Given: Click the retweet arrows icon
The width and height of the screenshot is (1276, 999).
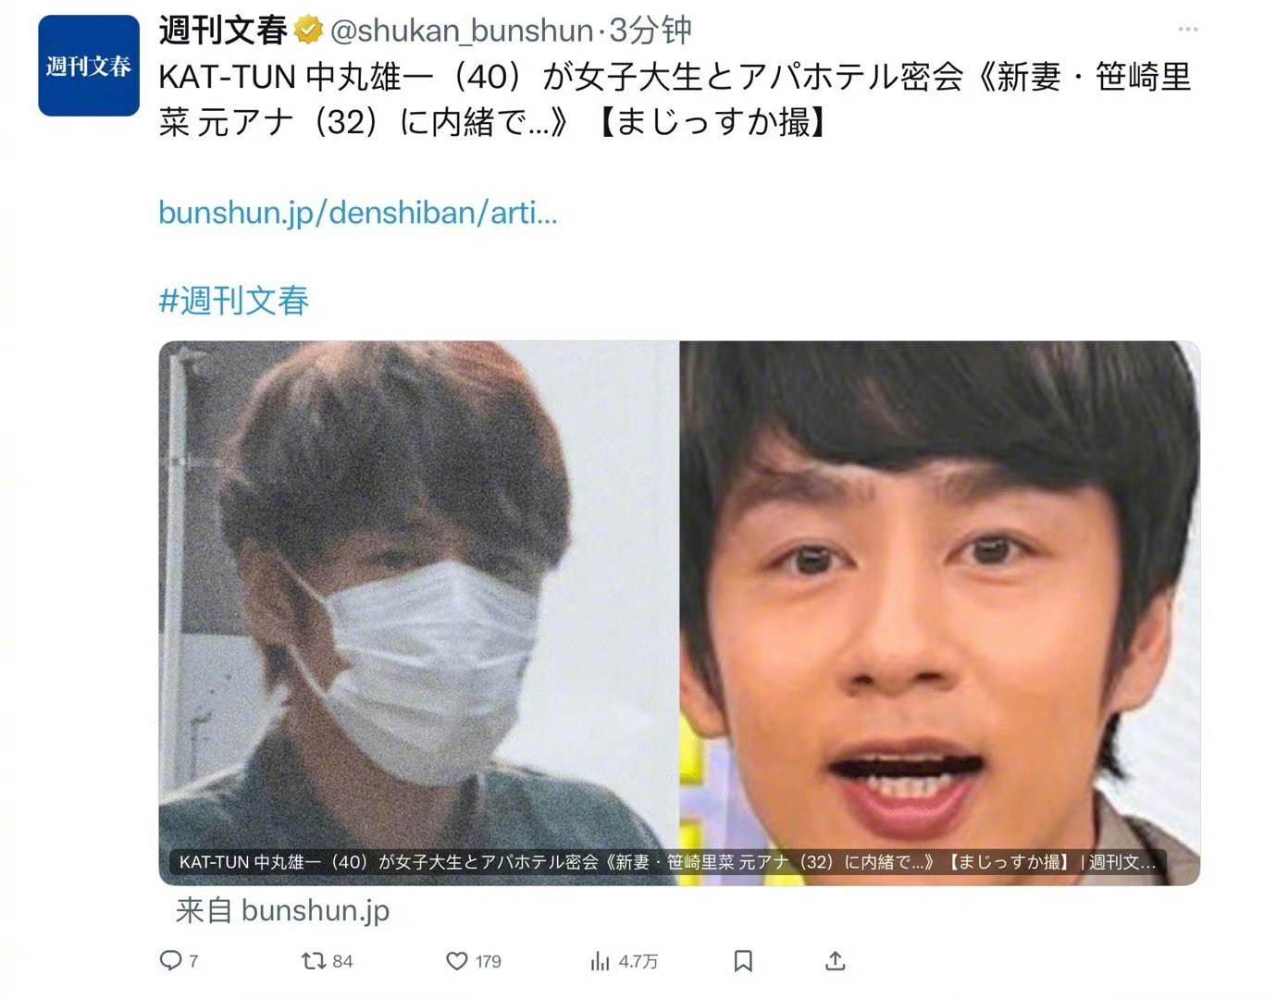Looking at the screenshot, I should coord(313,961).
